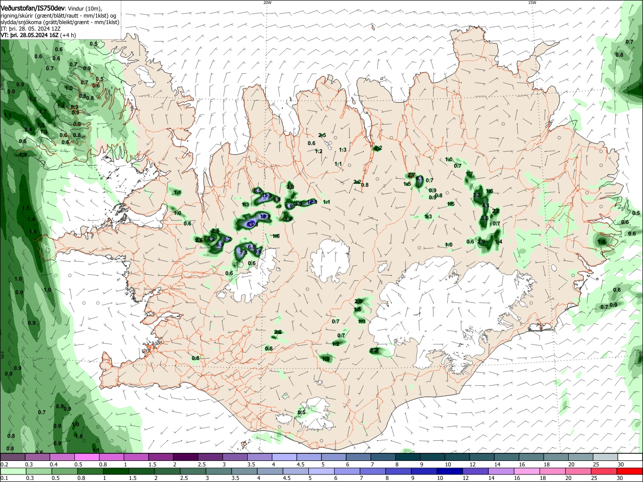The image size is (643, 482).
Task: Click the small central glacier on the map
Action: (x=330, y=261)
